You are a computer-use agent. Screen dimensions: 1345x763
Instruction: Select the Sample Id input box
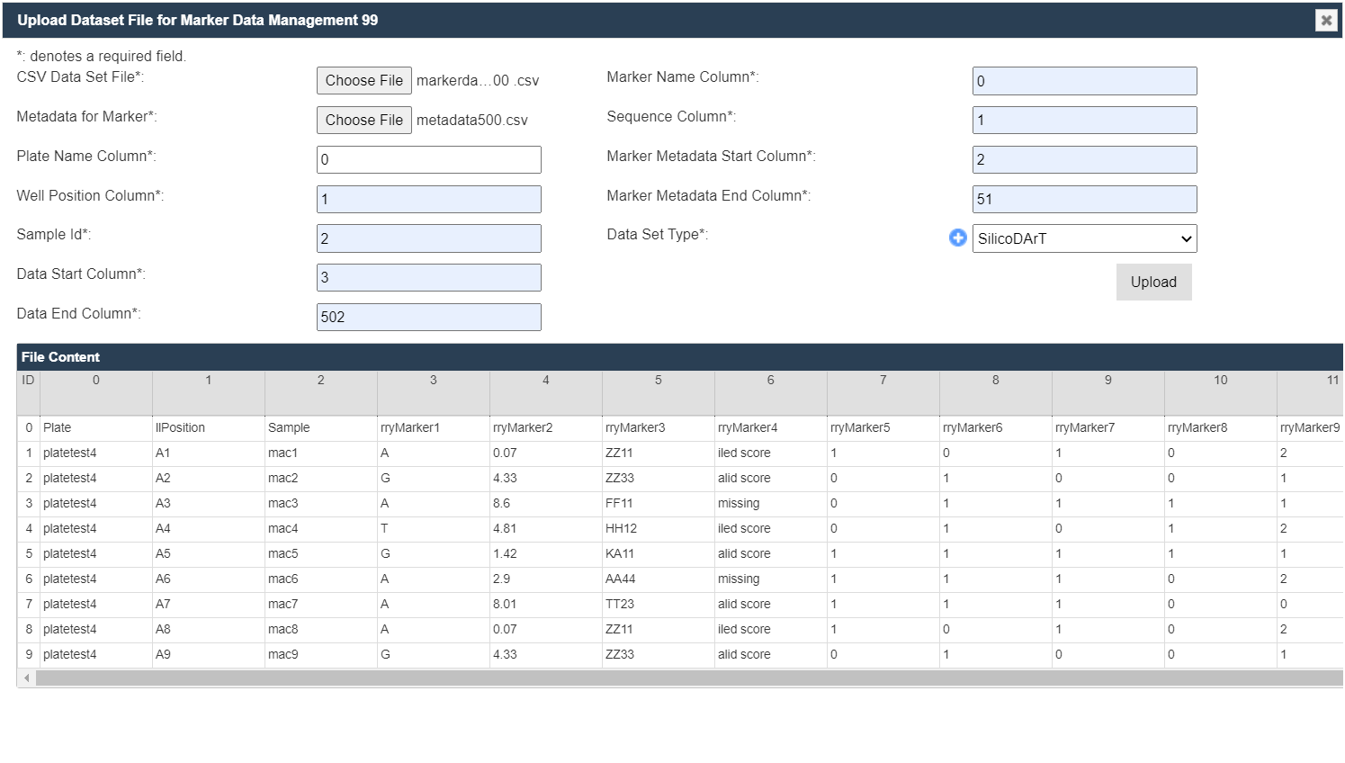click(x=428, y=238)
